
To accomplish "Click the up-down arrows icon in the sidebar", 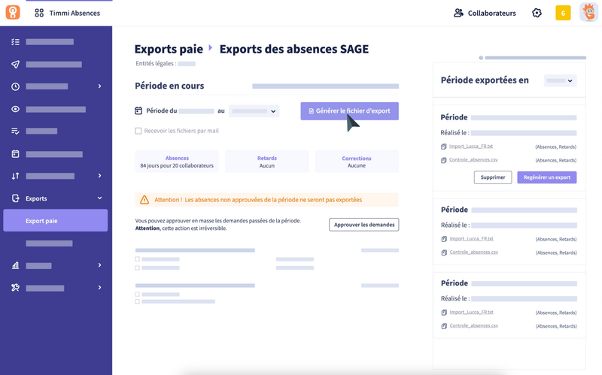I will click(x=15, y=176).
